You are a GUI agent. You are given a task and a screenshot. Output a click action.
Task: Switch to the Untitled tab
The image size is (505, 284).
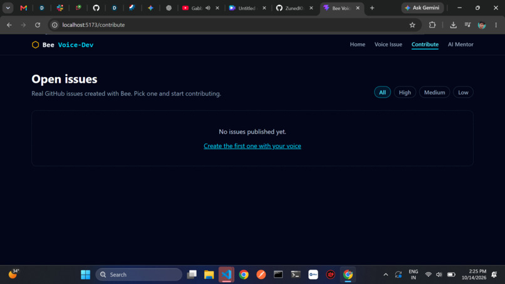[x=246, y=8]
